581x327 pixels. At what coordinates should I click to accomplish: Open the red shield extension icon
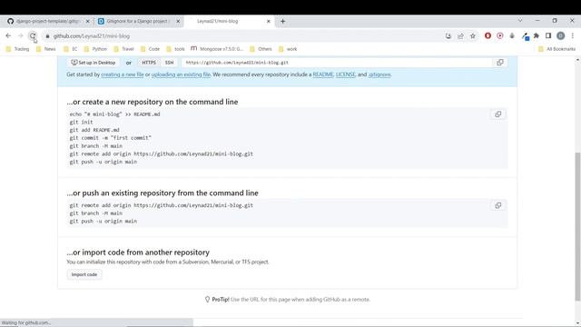(x=487, y=35)
